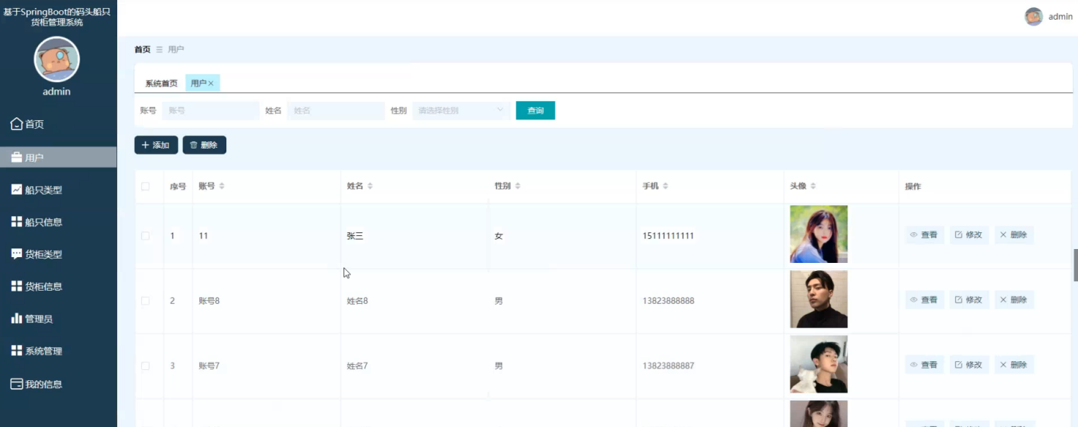Click the 首页 breadcrumb link
The width and height of the screenshot is (1078, 427).
pyautogui.click(x=142, y=49)
